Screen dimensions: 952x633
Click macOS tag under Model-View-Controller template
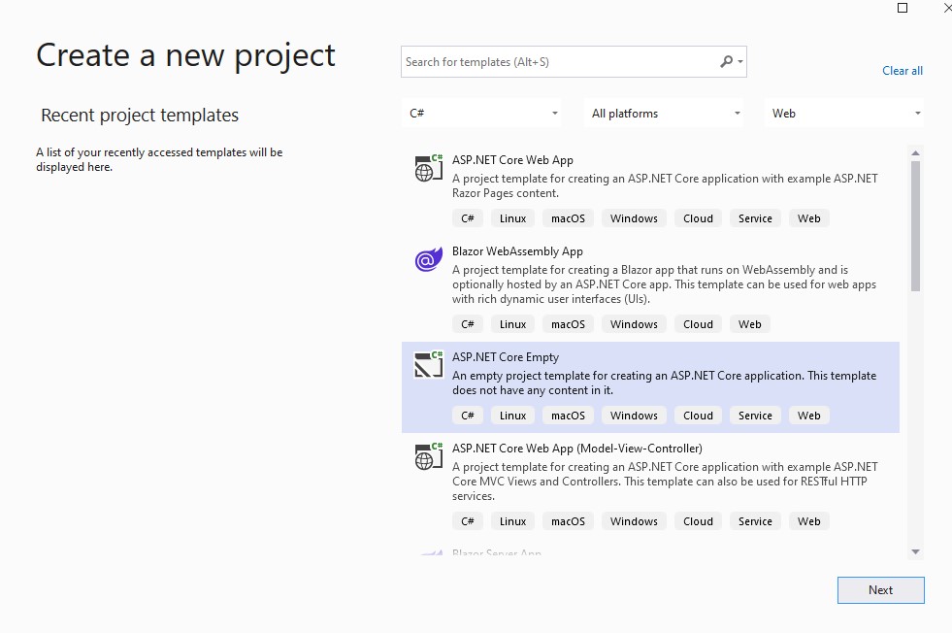[x=568, y=521]
